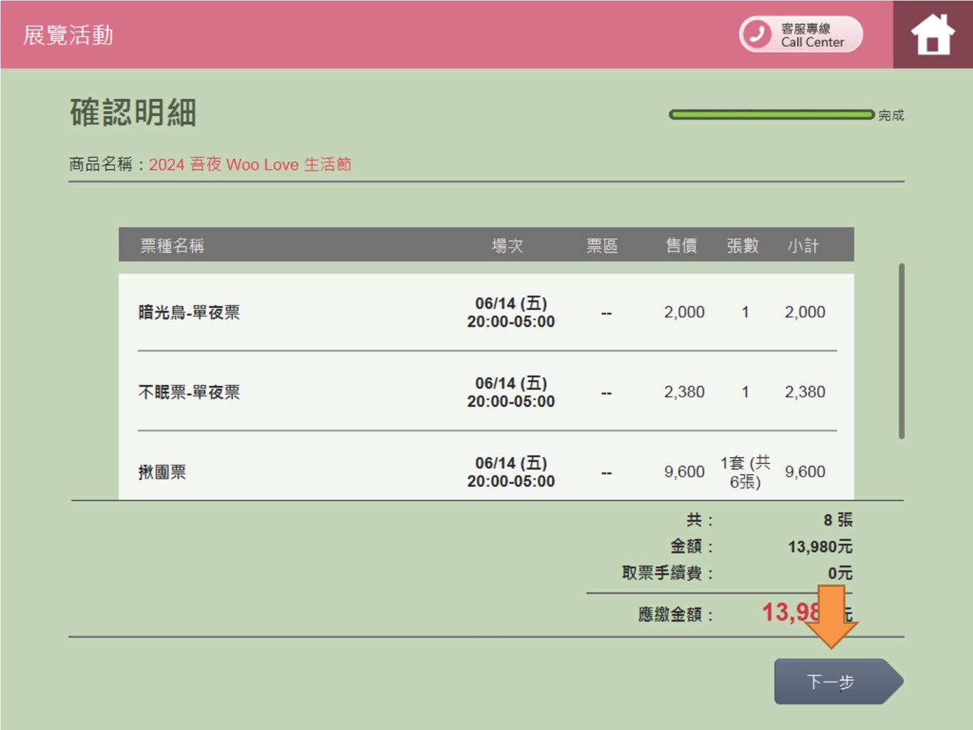The width and height of the screenshot is (973, 730).
Task: Click the 展覽活動 header title
Action: 68,35
